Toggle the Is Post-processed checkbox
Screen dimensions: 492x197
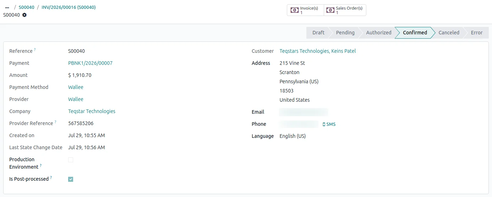(x=71, y=179)
